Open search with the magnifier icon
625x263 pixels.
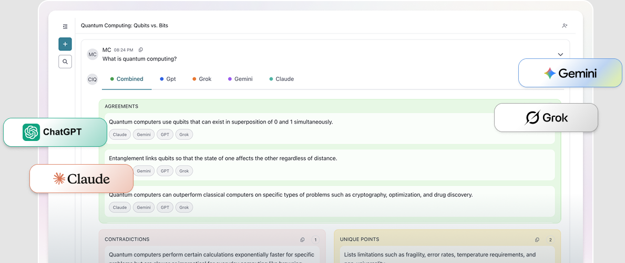click(x=65, y=62)
